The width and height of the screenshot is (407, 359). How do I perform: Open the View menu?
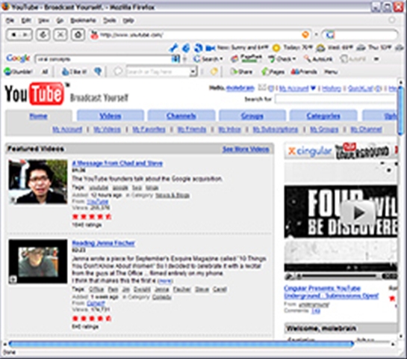(43, 20)
